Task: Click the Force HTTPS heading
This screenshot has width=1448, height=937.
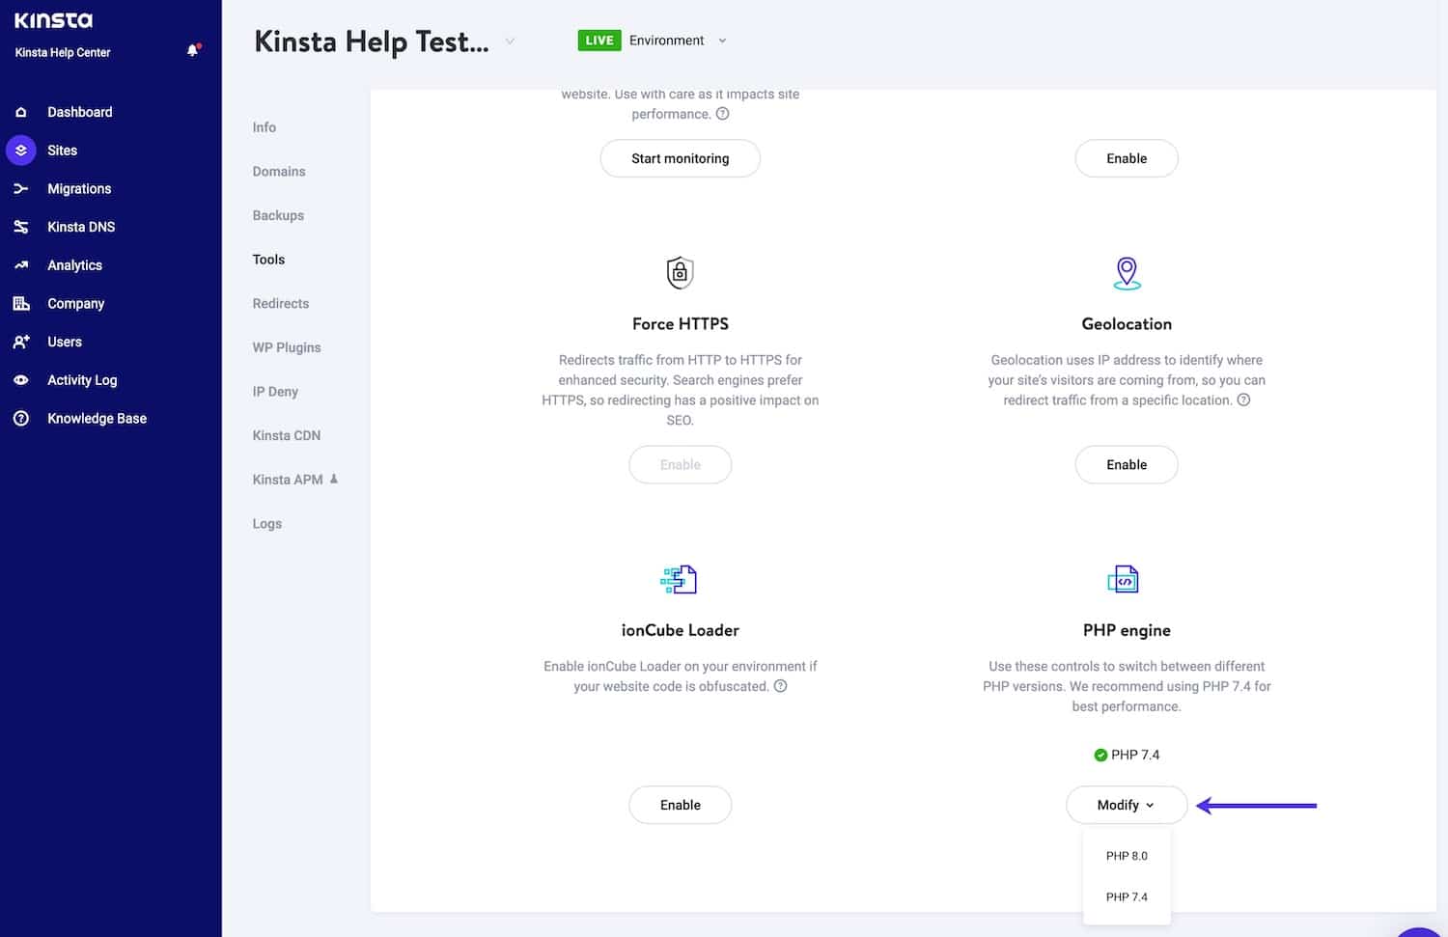Action: (x=681, y=324)
